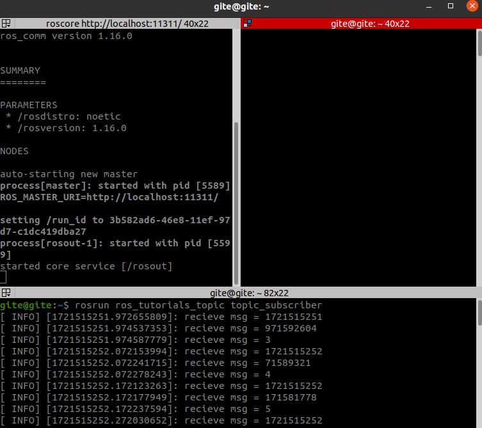This screenshot has width=482, height=428.
Task: Click the window title 'gite@gite: ~'
Action: click(x=241, y=6)
